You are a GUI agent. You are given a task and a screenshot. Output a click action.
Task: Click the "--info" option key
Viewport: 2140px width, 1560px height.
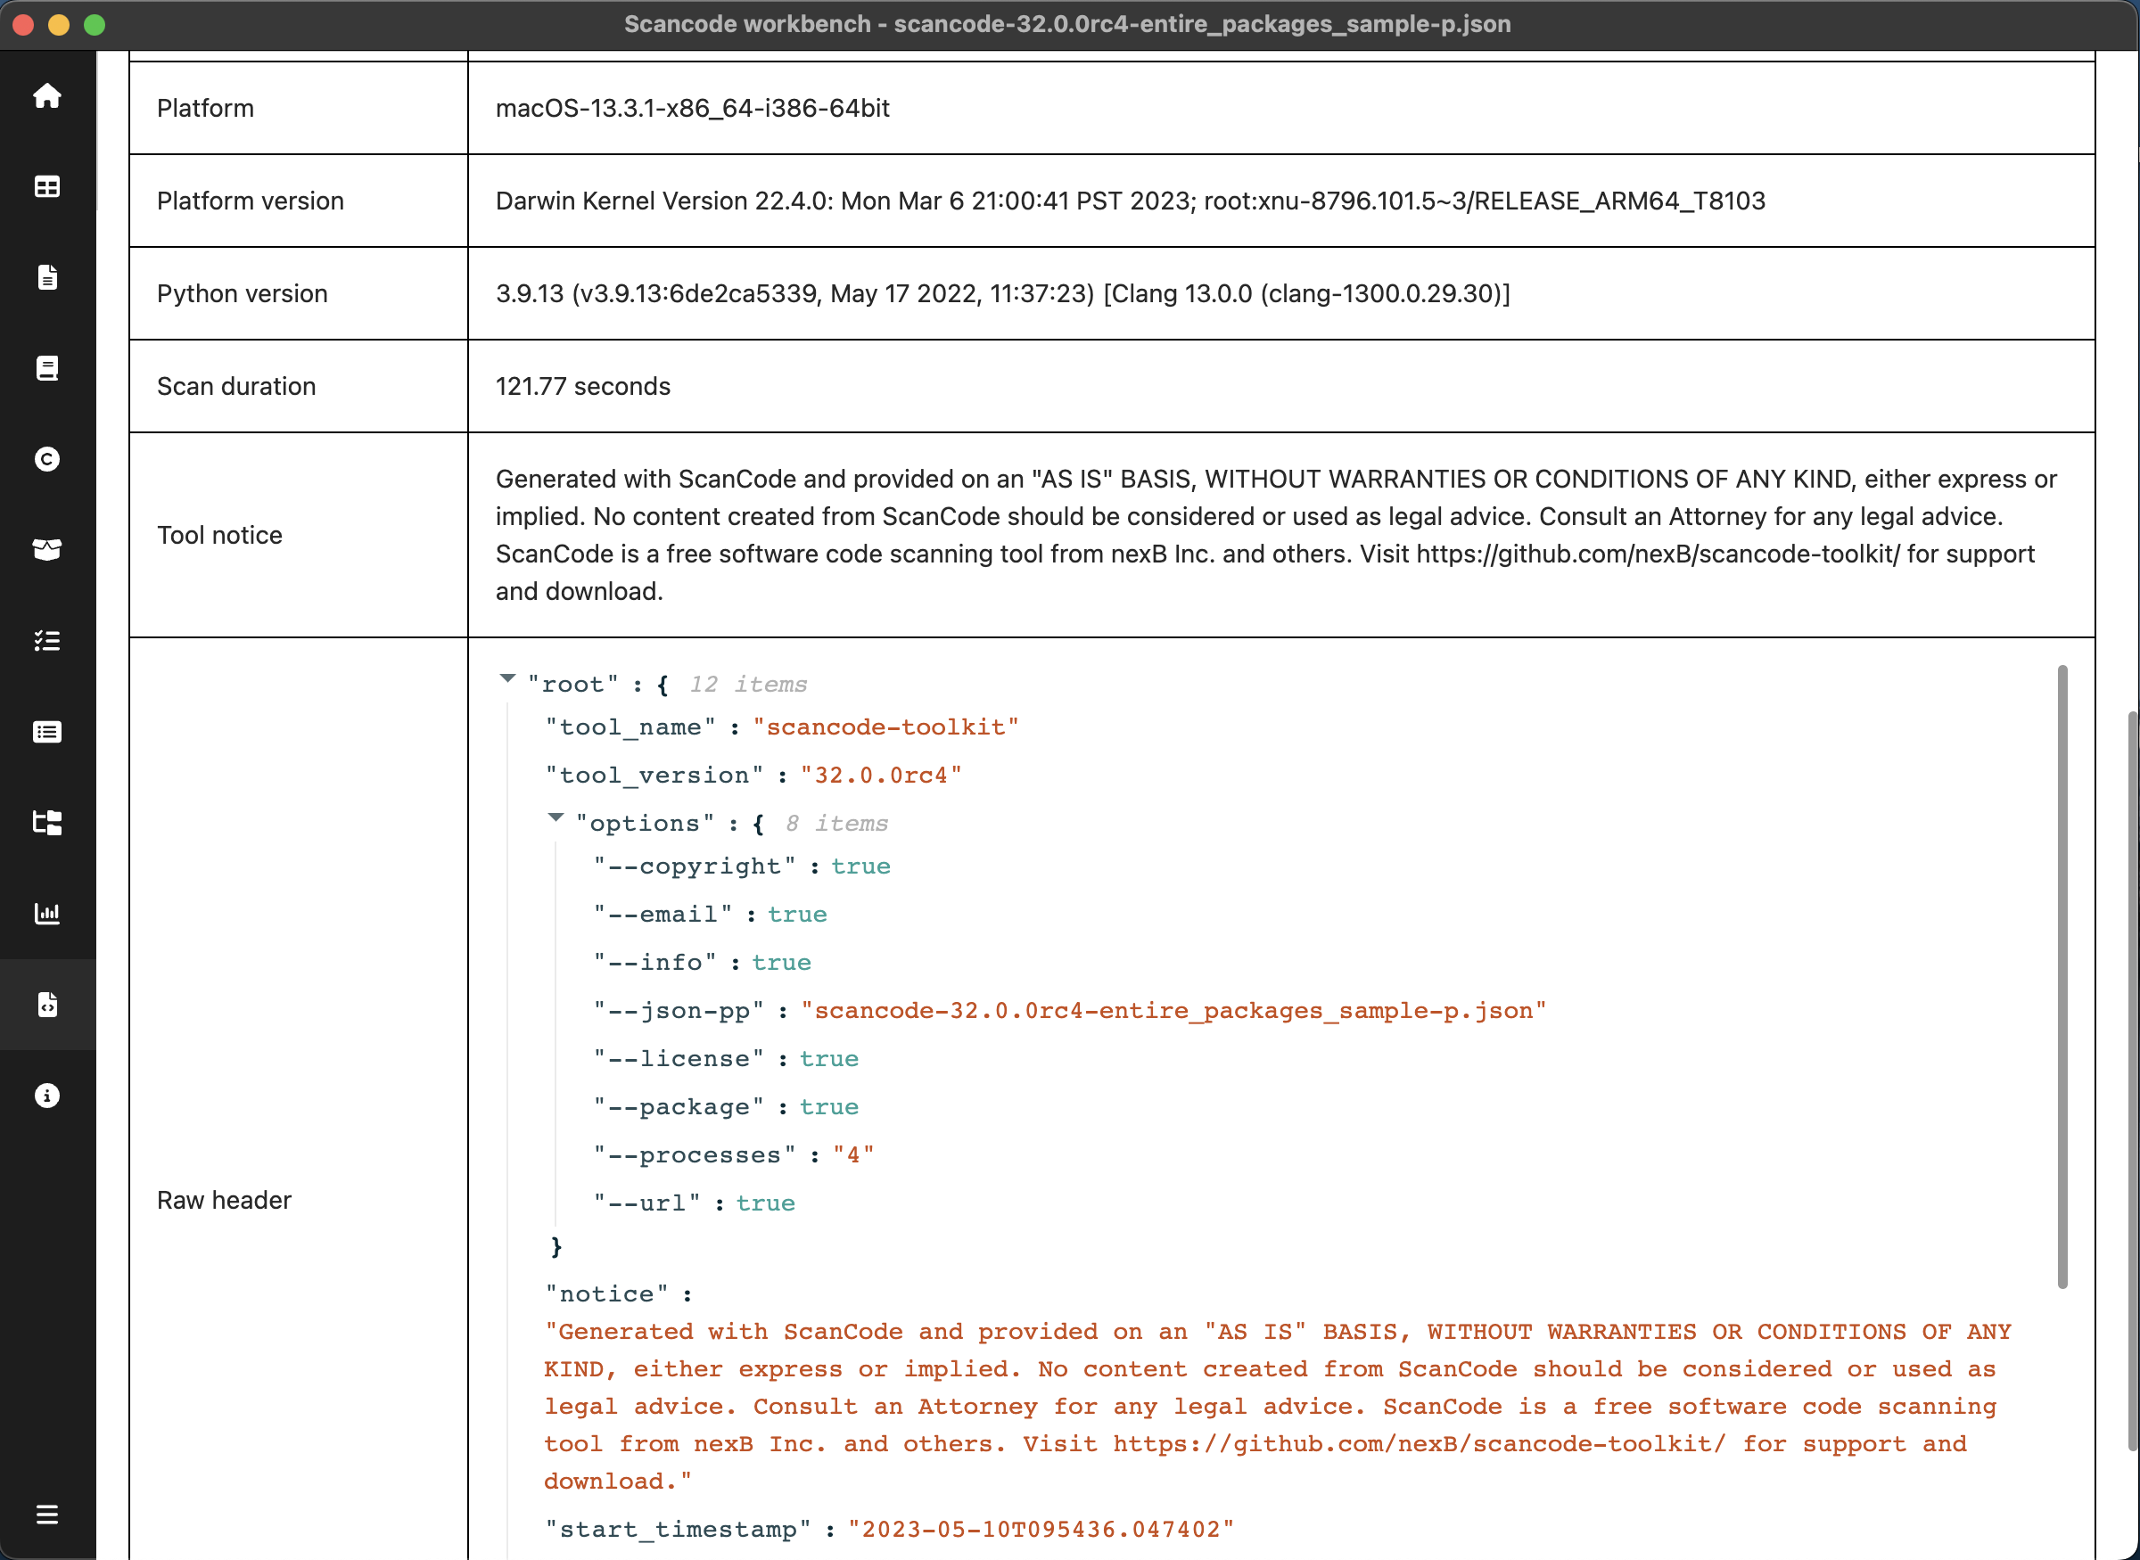654,964
